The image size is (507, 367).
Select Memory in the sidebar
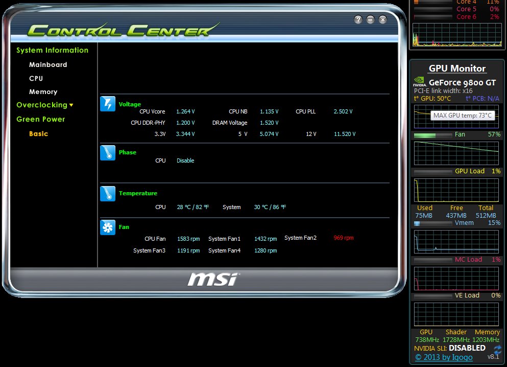[x=43, y=92]
